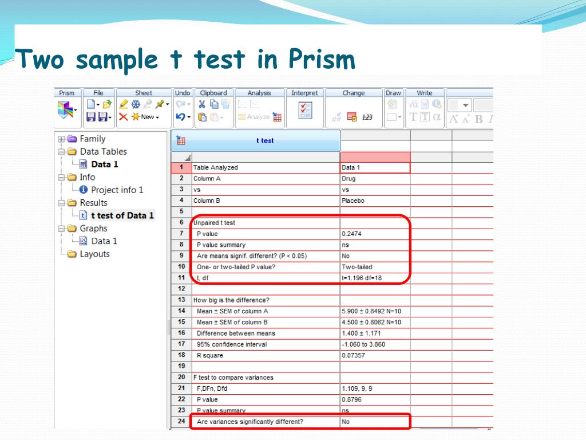Open the new file dropdown arrow
Image resolution: width=586 pixels, height=440 pixels.
point(98,105)
